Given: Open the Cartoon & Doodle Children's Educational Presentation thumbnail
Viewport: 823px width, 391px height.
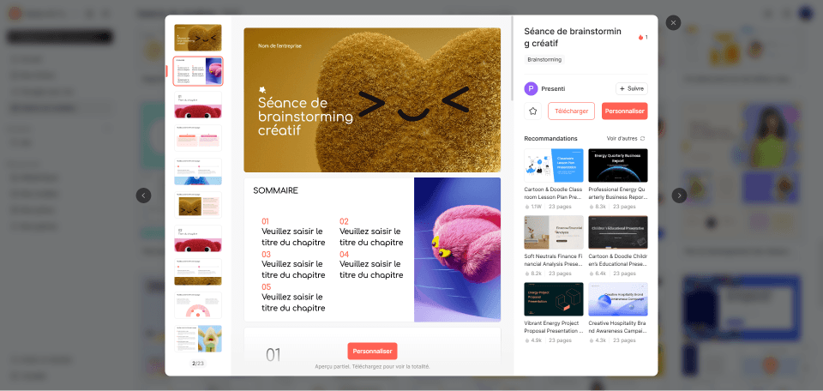Looking at the screenshot, I should click(x=618, y=232).
